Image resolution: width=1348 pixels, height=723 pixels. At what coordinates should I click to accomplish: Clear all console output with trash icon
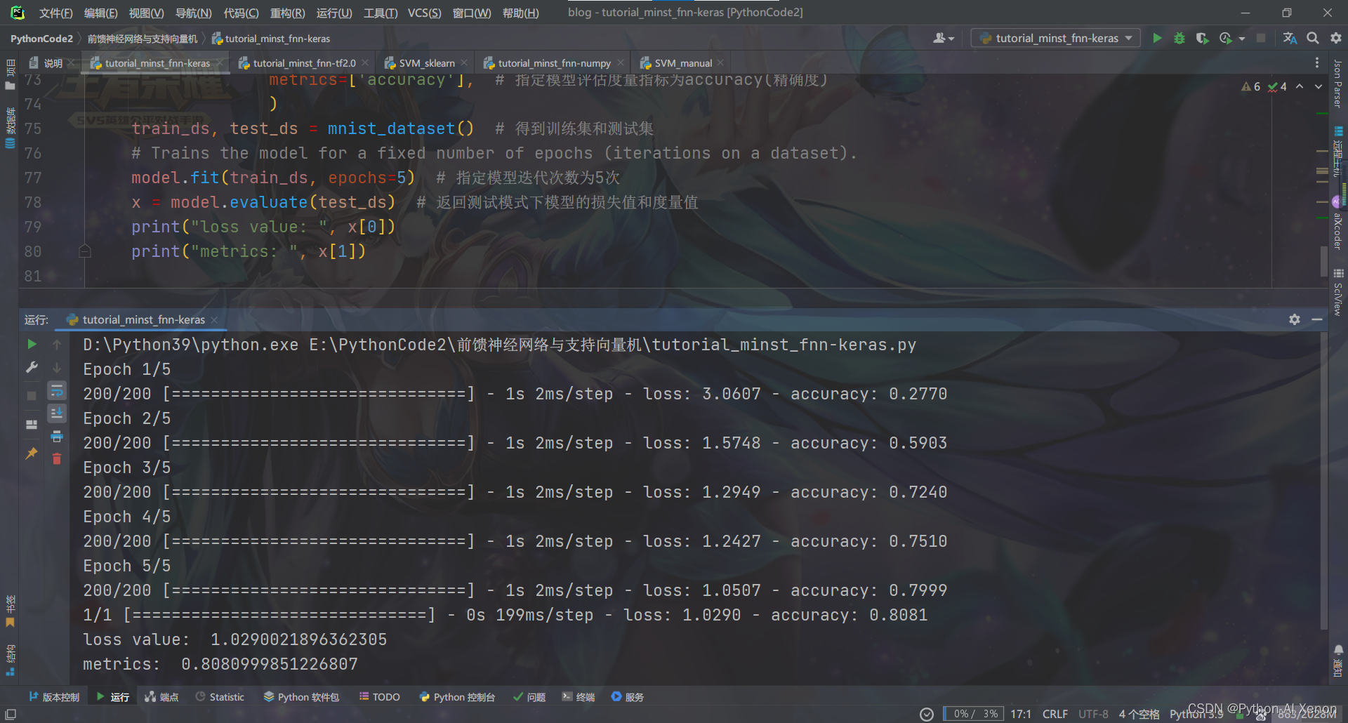click(57, 458)
